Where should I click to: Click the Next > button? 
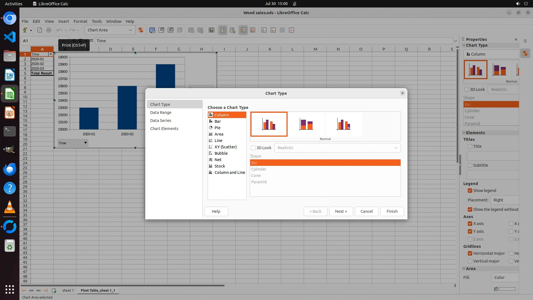click(341, 211)
